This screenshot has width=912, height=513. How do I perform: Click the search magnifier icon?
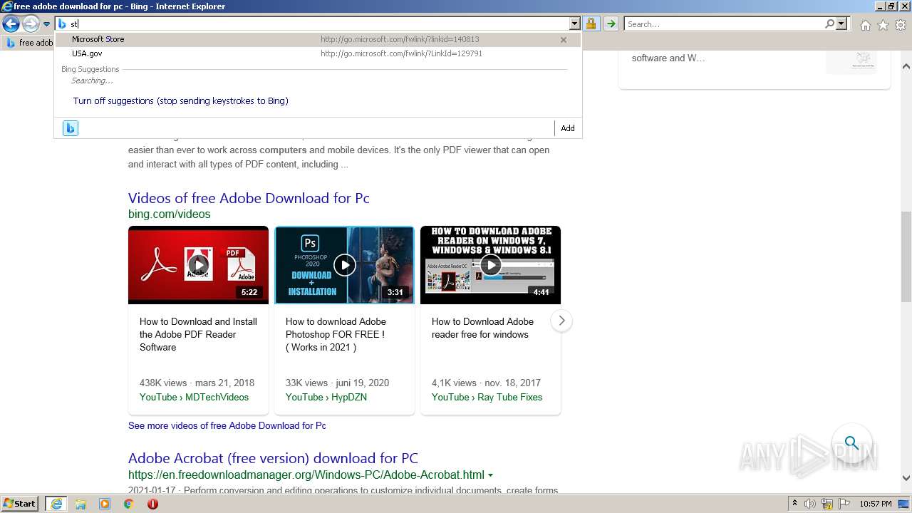coord(829,24)
